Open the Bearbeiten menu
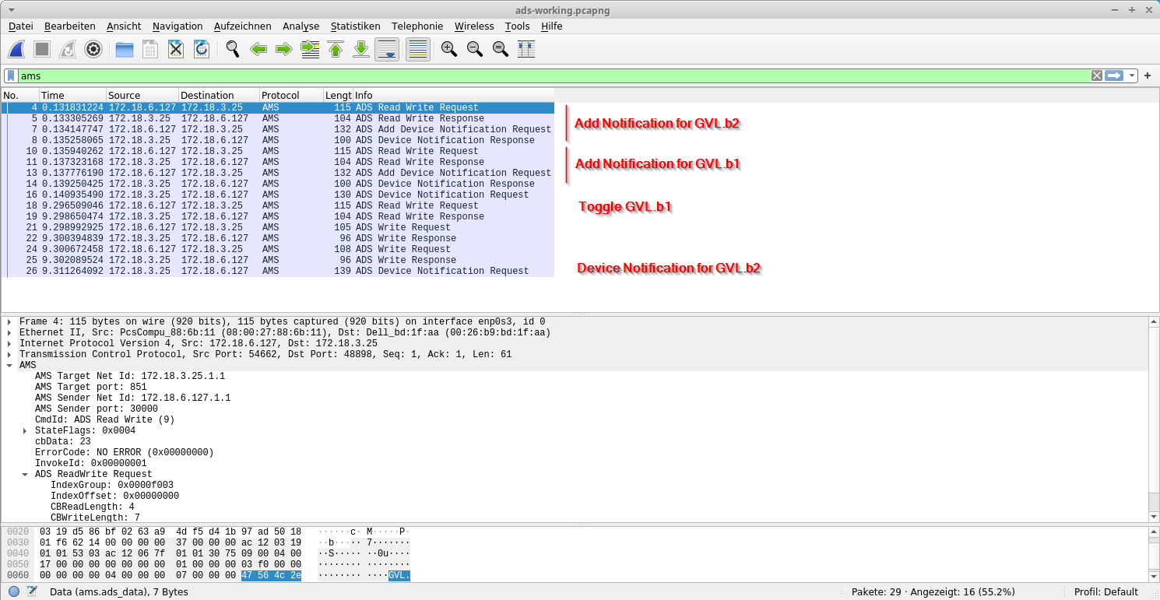Viewport: 1160px width, 600px height. 70,26
